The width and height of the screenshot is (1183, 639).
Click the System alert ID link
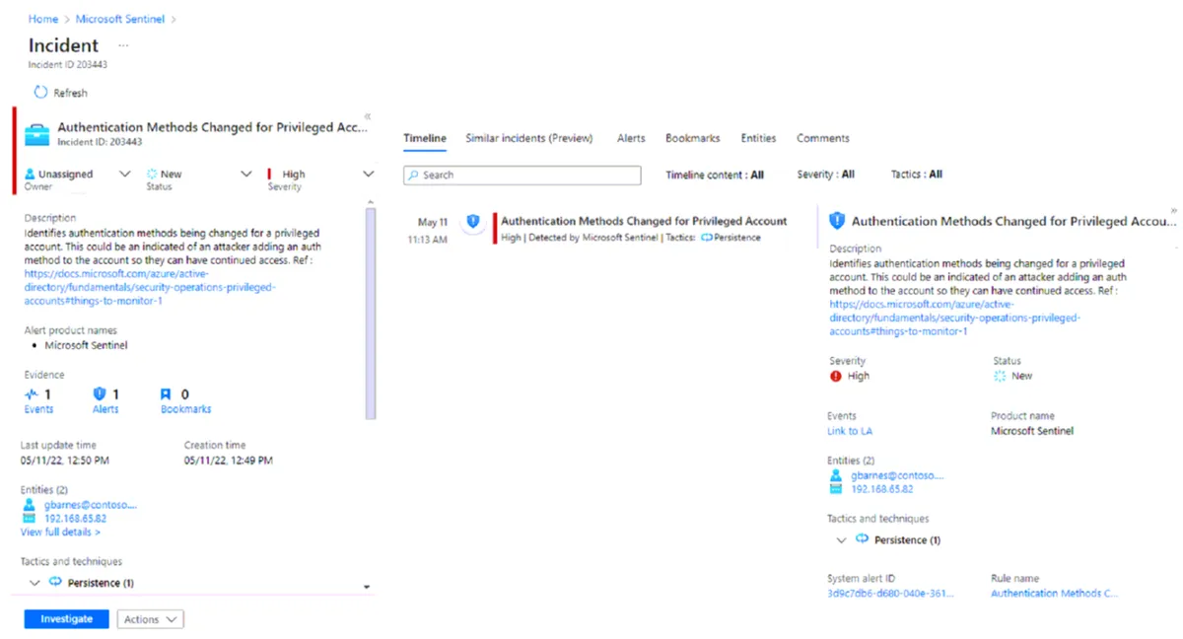891,594
